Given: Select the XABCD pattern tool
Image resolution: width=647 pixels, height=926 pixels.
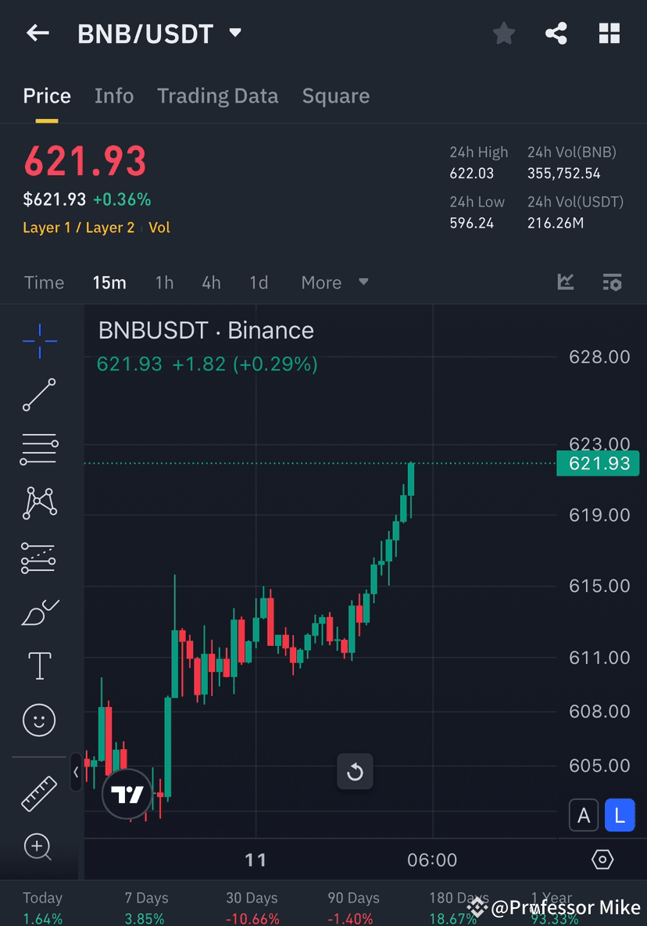Looking at the screenshot, I should tap(39, 503).
